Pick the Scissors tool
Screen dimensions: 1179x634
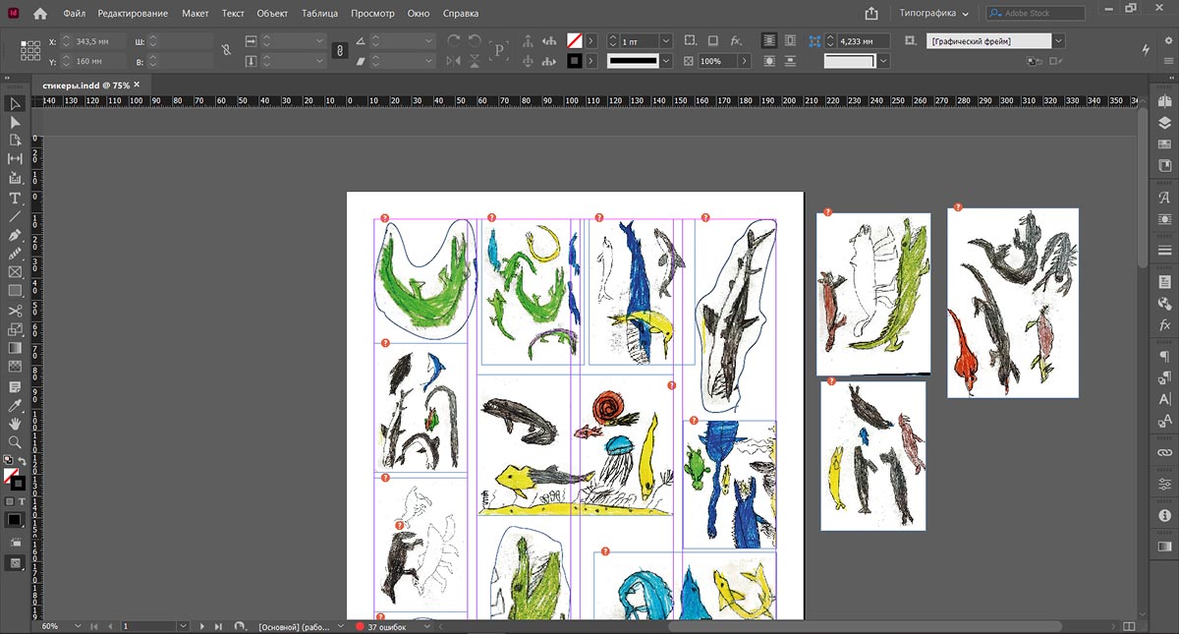15,311
